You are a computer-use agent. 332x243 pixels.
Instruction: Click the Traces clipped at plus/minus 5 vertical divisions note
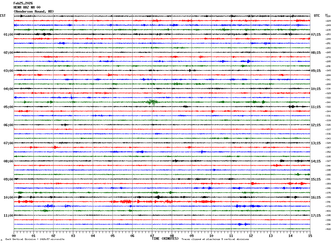pyautogui.click(x=215, y=239)
